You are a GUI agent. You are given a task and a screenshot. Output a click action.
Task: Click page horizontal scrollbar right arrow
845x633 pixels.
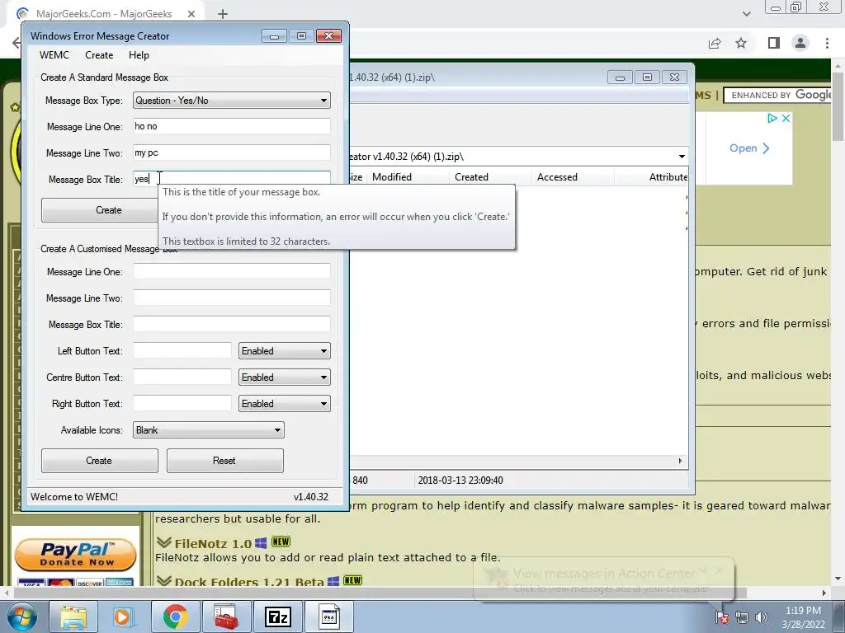(824, 593)
